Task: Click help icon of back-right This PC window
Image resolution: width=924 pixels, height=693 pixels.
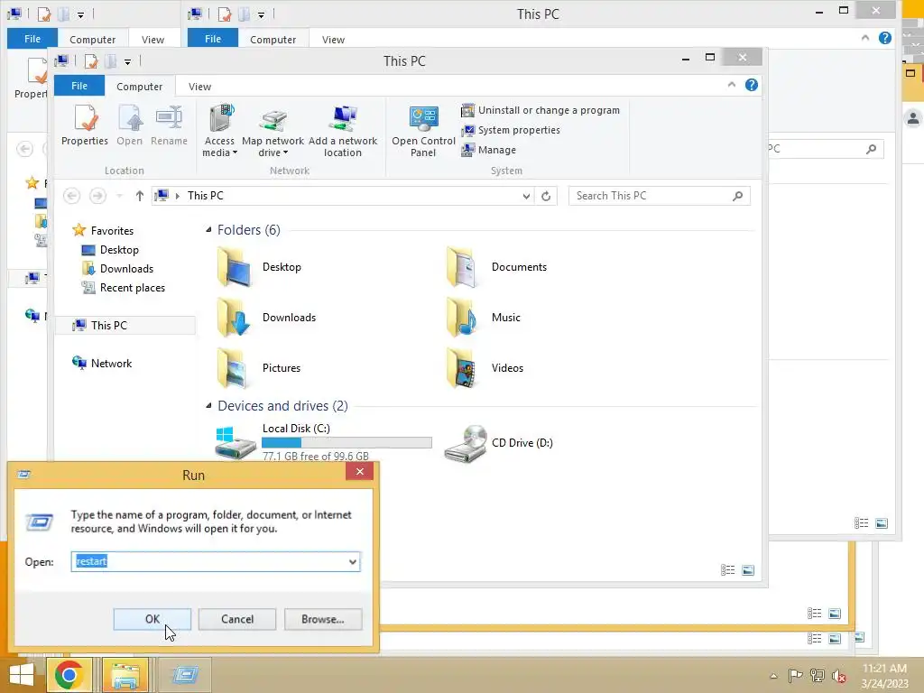Action: pos(884,38)
